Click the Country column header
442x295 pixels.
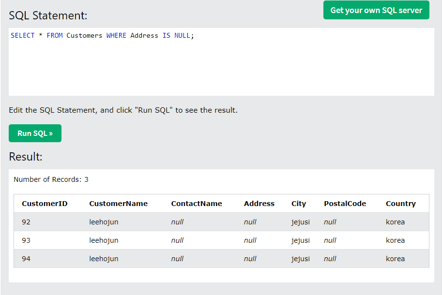coord(401,204)
